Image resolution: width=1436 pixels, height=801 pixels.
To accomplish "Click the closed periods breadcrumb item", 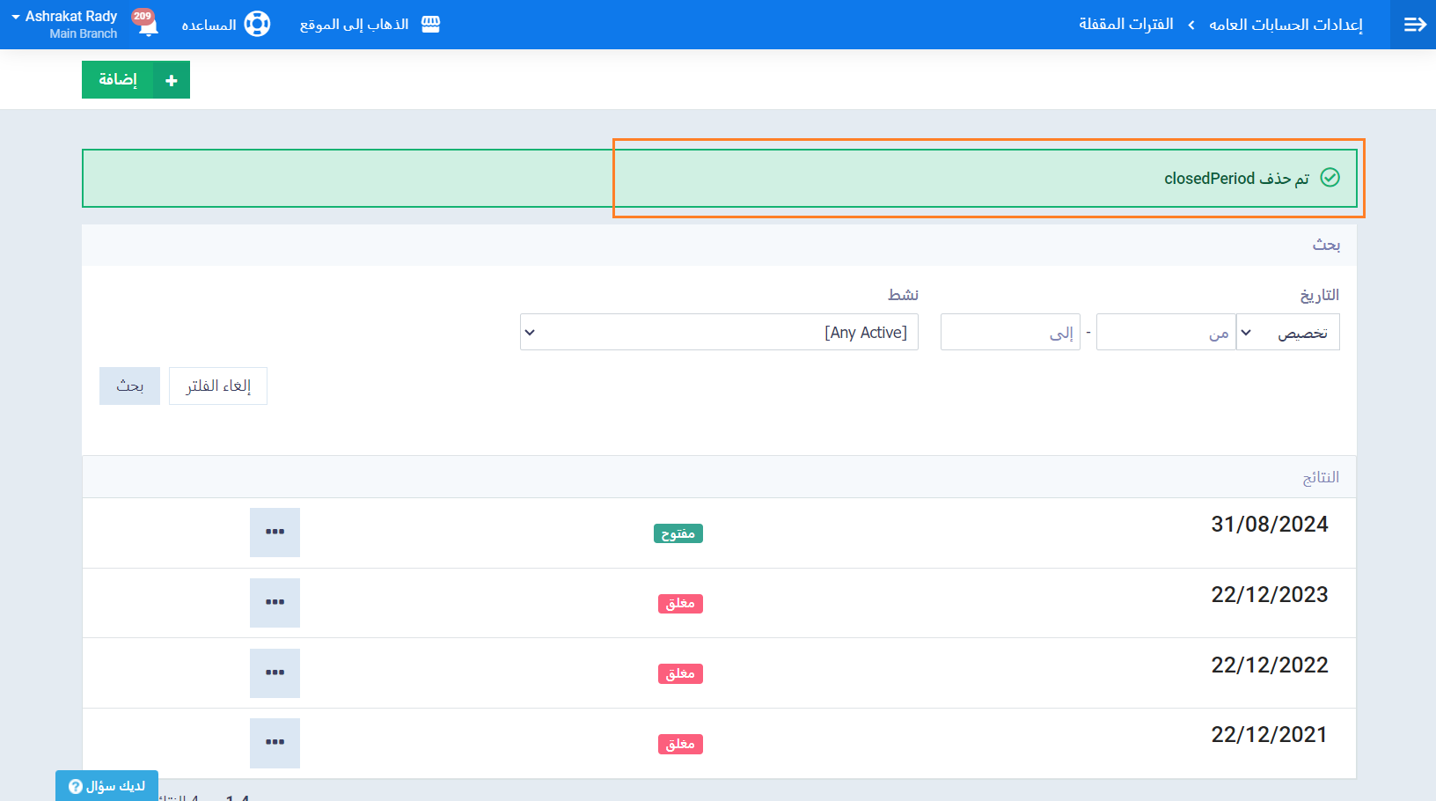I will click(x=1125, y=25).
